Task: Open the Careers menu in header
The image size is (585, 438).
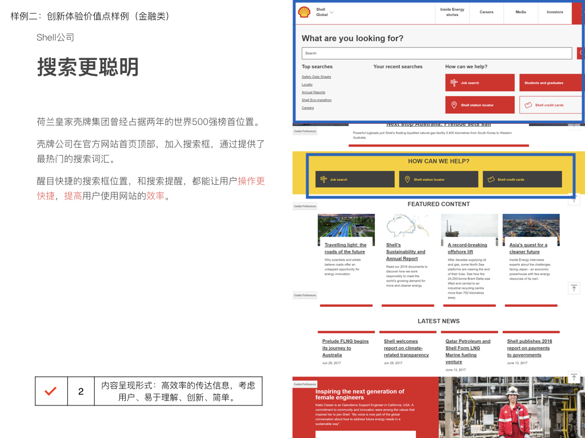Action: [487, 12]
